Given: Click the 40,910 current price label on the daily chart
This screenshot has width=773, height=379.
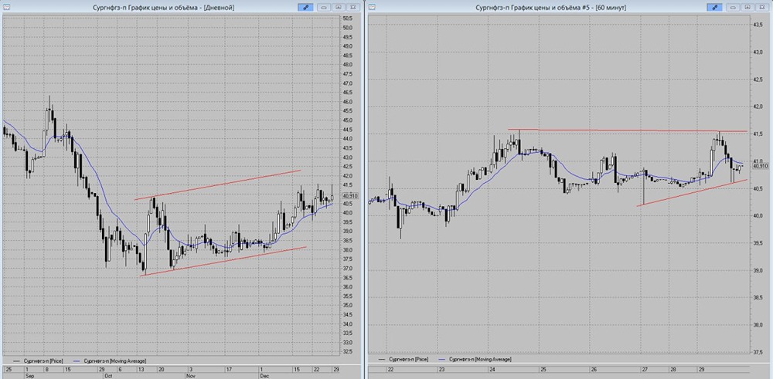Looking at the screenshot, I should (x=349, y=196).
